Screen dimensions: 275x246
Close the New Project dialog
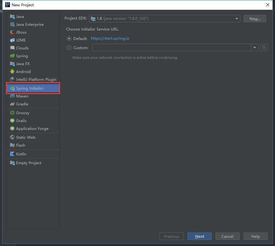268,5
